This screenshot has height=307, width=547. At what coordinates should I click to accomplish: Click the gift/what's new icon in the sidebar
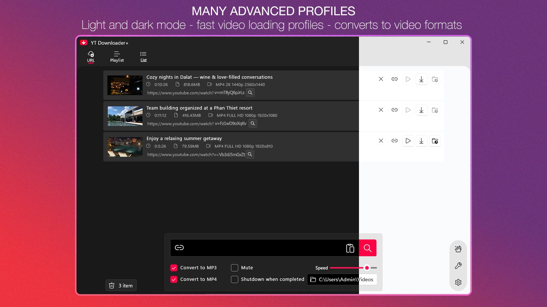coord(458,249)
